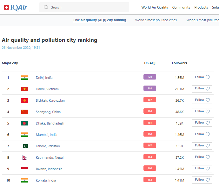Viewport: 219px width, 186px height.
Task: Open the World Air Quality menu
Action: click(155, 7)
